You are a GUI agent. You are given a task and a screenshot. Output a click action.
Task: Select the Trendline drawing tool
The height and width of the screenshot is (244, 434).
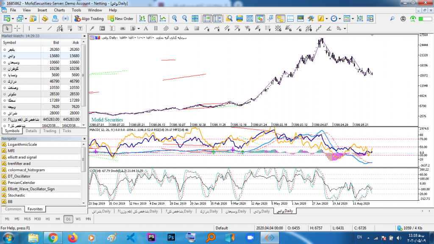pos(50,28)
